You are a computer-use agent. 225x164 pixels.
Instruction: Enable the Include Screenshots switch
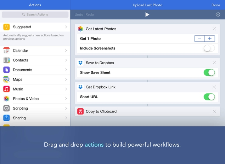(x=209, y=48)
